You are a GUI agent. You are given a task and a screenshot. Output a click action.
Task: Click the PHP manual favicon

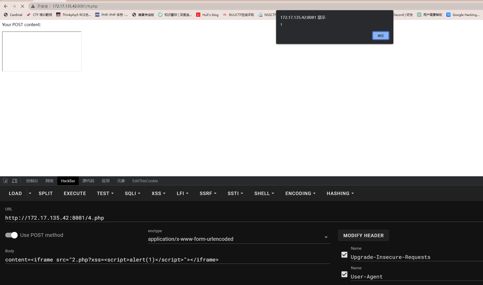click(97, 15)
